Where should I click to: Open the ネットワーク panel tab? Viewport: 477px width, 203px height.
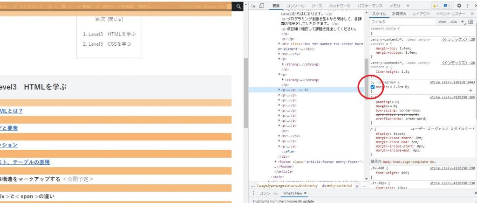pos(339,6)
